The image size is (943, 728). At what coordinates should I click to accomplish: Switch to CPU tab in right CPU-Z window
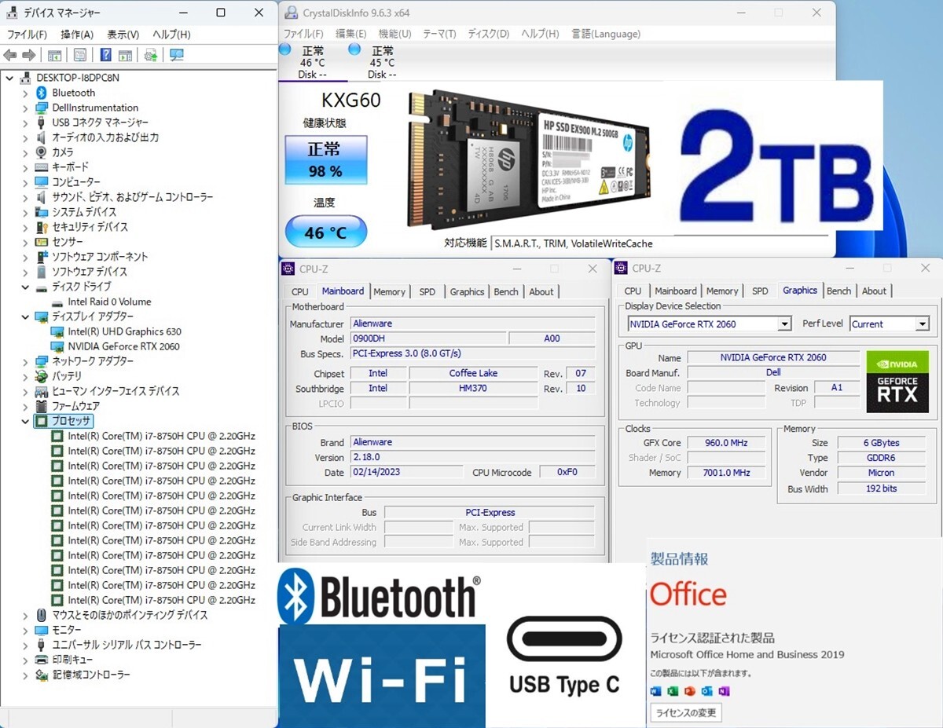click(x=633, y=291)
